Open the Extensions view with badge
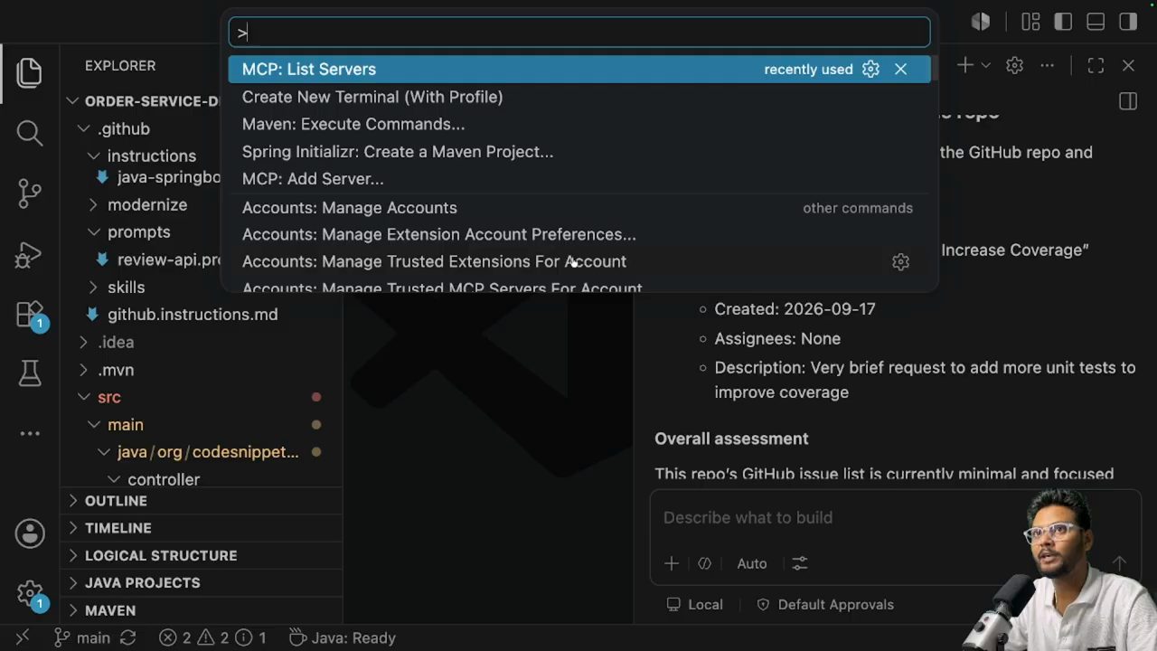This screenshot has height=651, width=1157. point(29,314)
